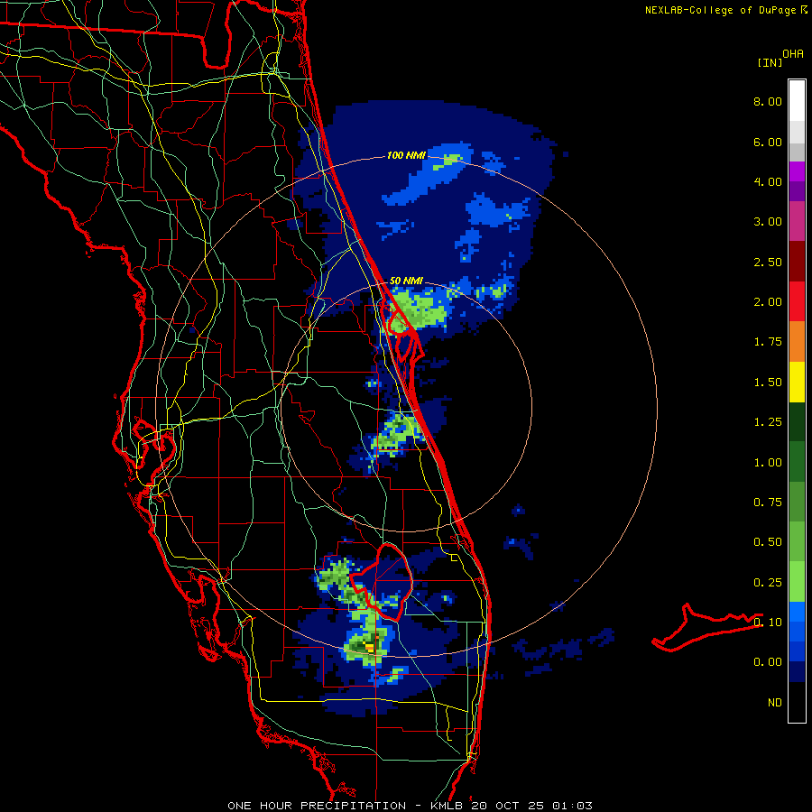Click the 0.50 legend value

(768, 542)
